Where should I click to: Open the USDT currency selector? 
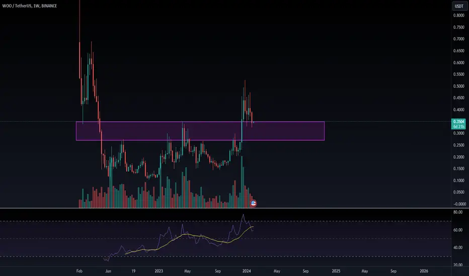(x=459, y=6)
